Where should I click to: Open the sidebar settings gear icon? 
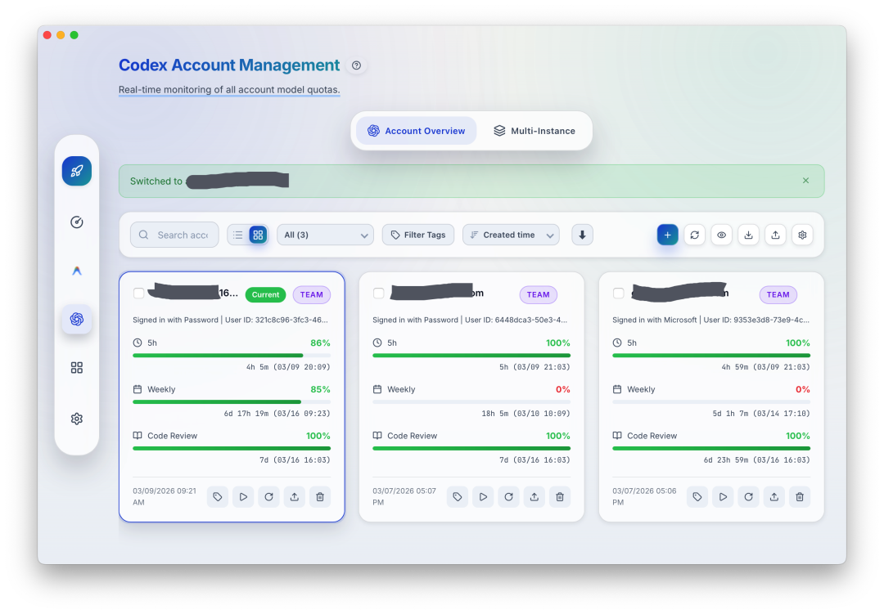pyautogui.click(x=77, y=419)
